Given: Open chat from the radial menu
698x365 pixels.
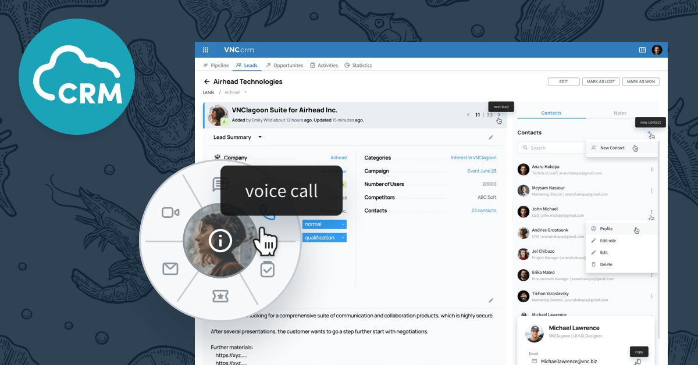Looking at the screenshot, I should (220, 185).
